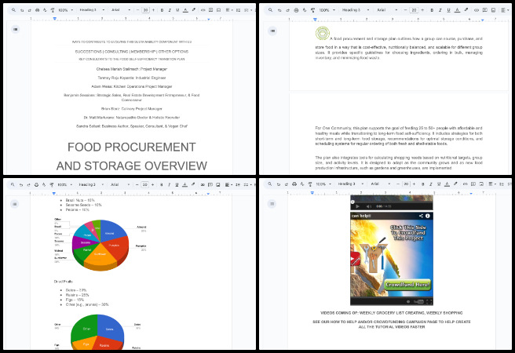Image resolution: width=515 pixels, height=353 pixels.
Task: Toggle italic in pie charts document
Action: tap(169, 184)
